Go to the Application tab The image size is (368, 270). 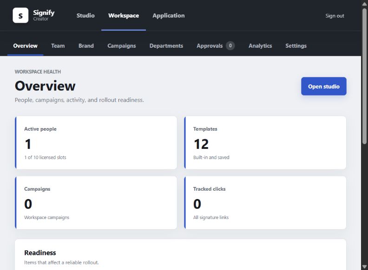coord(169,15)
